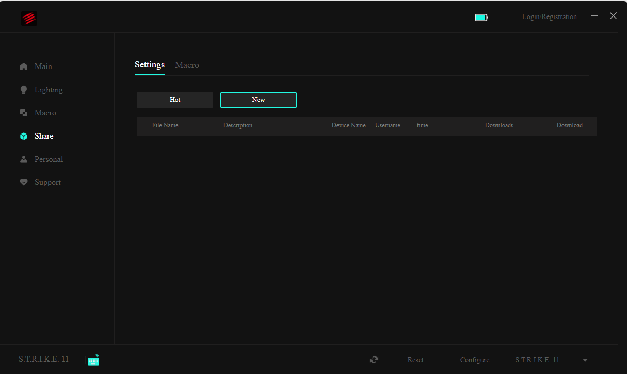Click the Device Name column header
Screen dimensions: 627x374
coord(349,125)
